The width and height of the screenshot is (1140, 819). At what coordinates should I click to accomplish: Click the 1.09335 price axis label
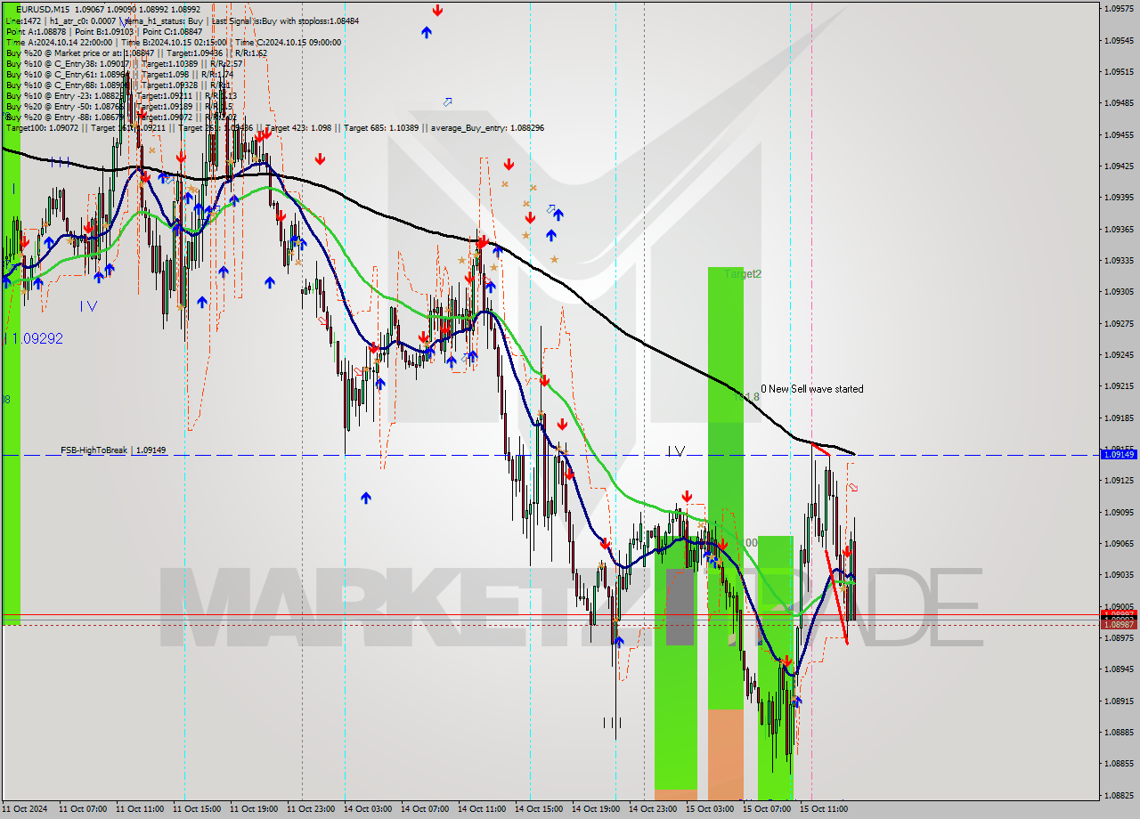(1120, 261)
